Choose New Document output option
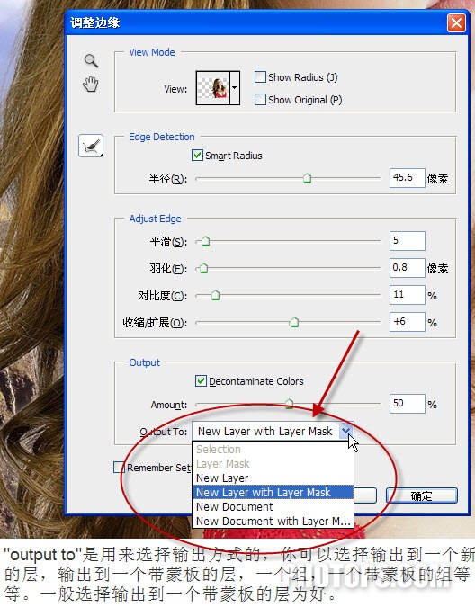475x616 pixels. tap(273, 507)
